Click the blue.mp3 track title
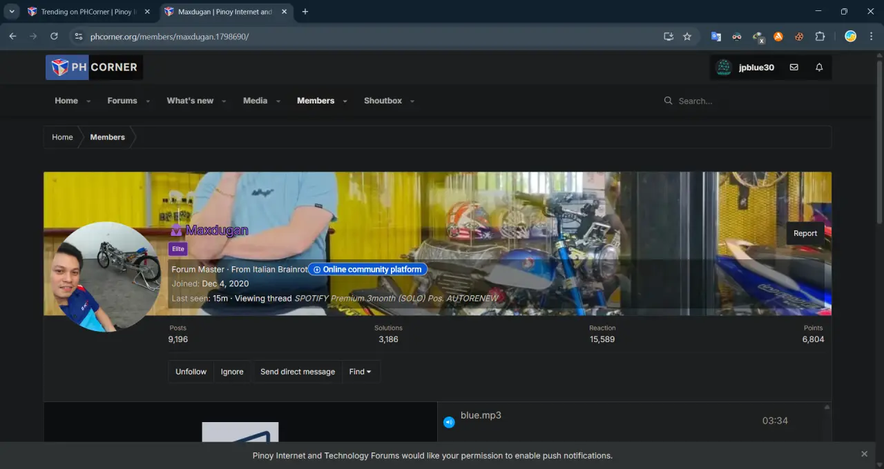This screenshot has width=884, height=469. point(481,415)
